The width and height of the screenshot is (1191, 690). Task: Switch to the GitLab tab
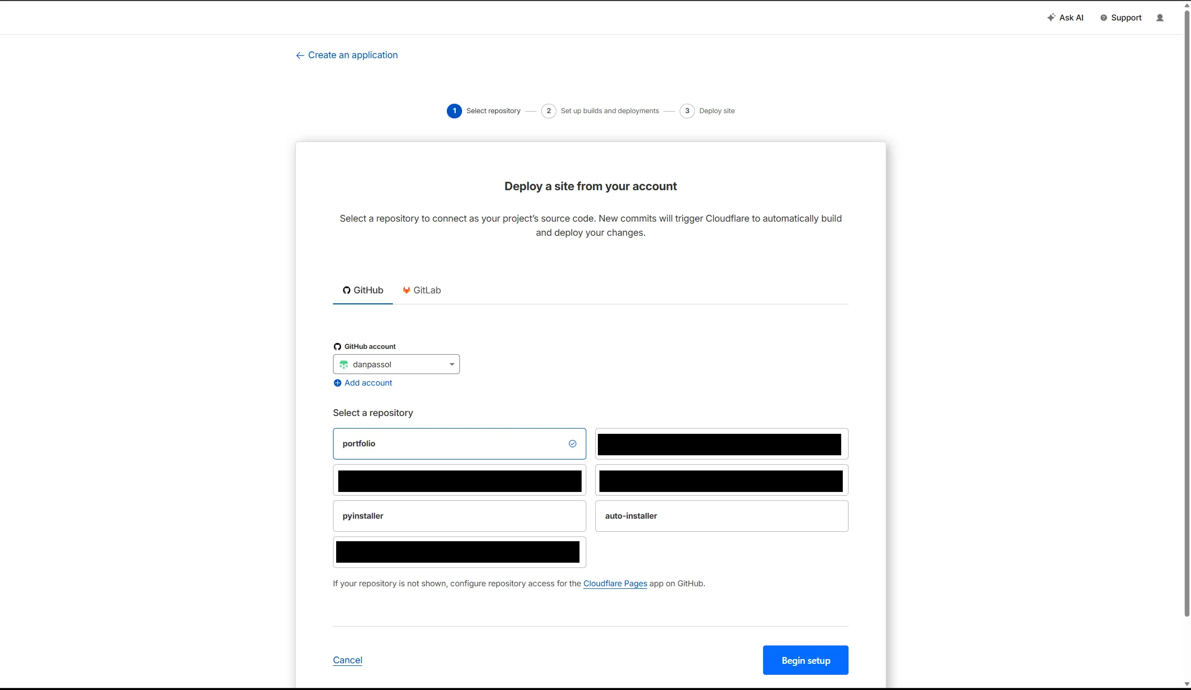tap(422, 290)
